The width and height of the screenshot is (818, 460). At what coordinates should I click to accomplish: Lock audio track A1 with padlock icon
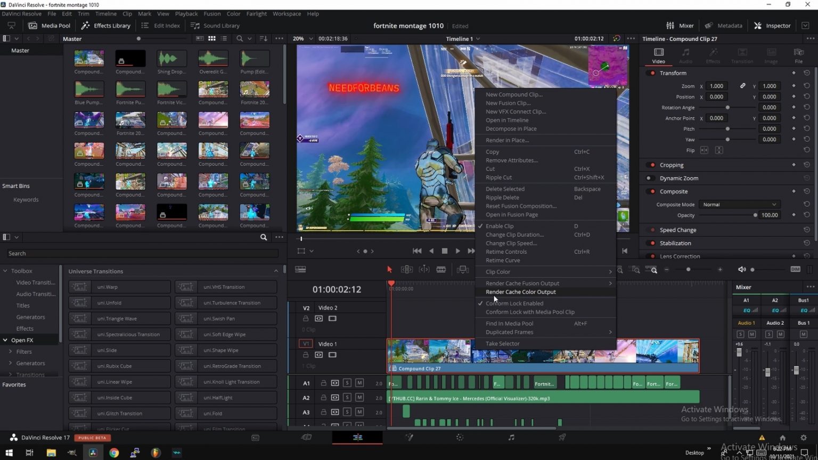pos(323,383)
